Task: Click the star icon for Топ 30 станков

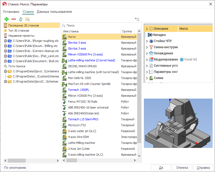Action: pyautogui.click(x=5, y=31)
